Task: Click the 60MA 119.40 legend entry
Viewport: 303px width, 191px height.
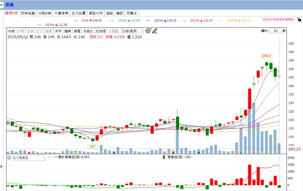Action: tap(198, 20)
